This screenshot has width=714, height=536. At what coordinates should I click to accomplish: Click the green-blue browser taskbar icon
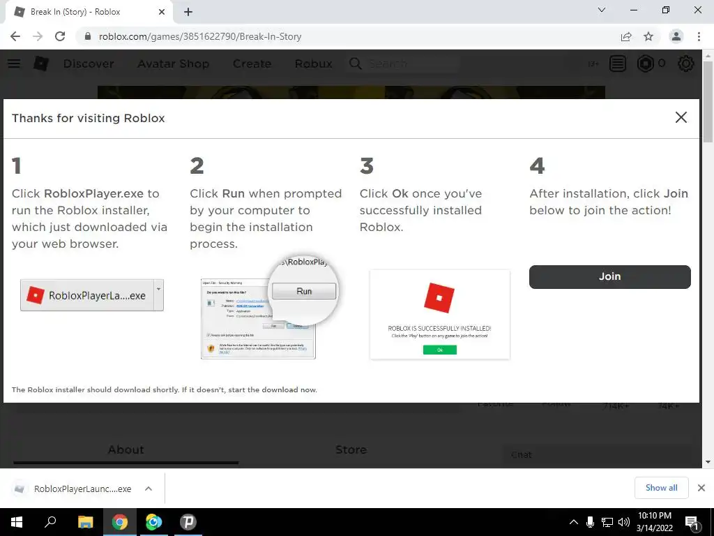154,522
